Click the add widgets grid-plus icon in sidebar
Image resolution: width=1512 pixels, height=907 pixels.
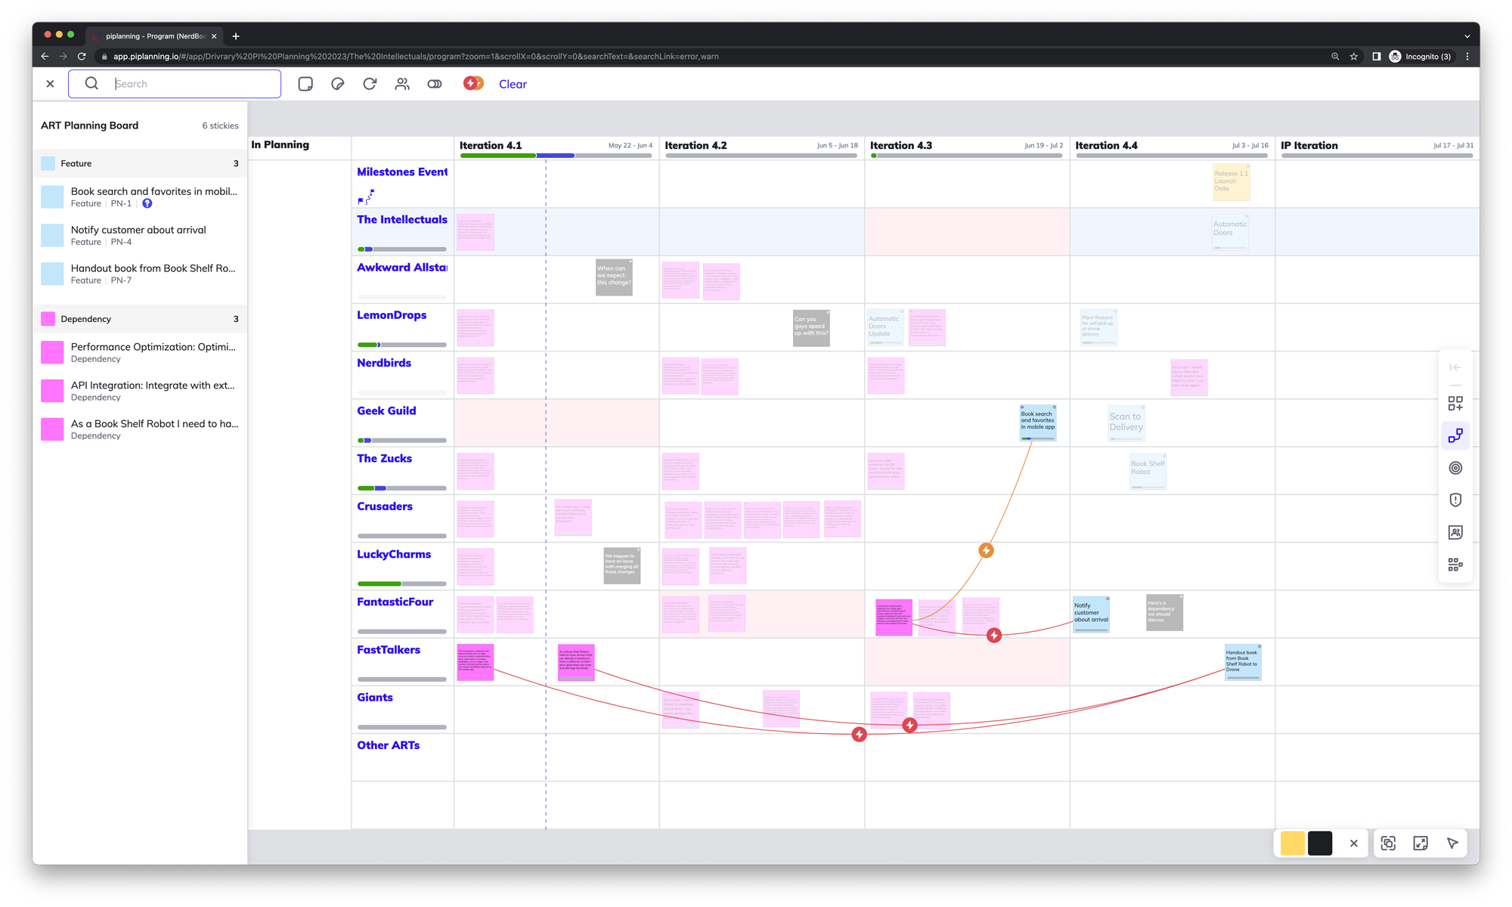pos(1455,404)
